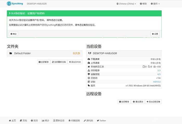Click the signpost icon beside 设备发现

point(89,74)
